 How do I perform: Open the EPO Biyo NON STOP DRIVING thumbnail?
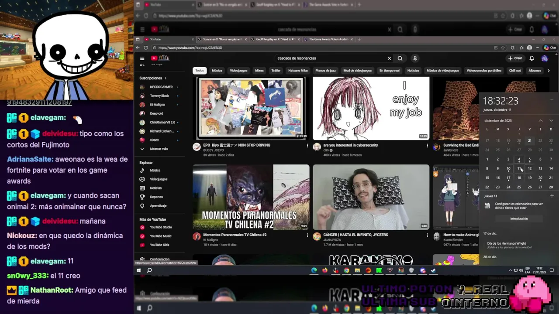[251, 108]
